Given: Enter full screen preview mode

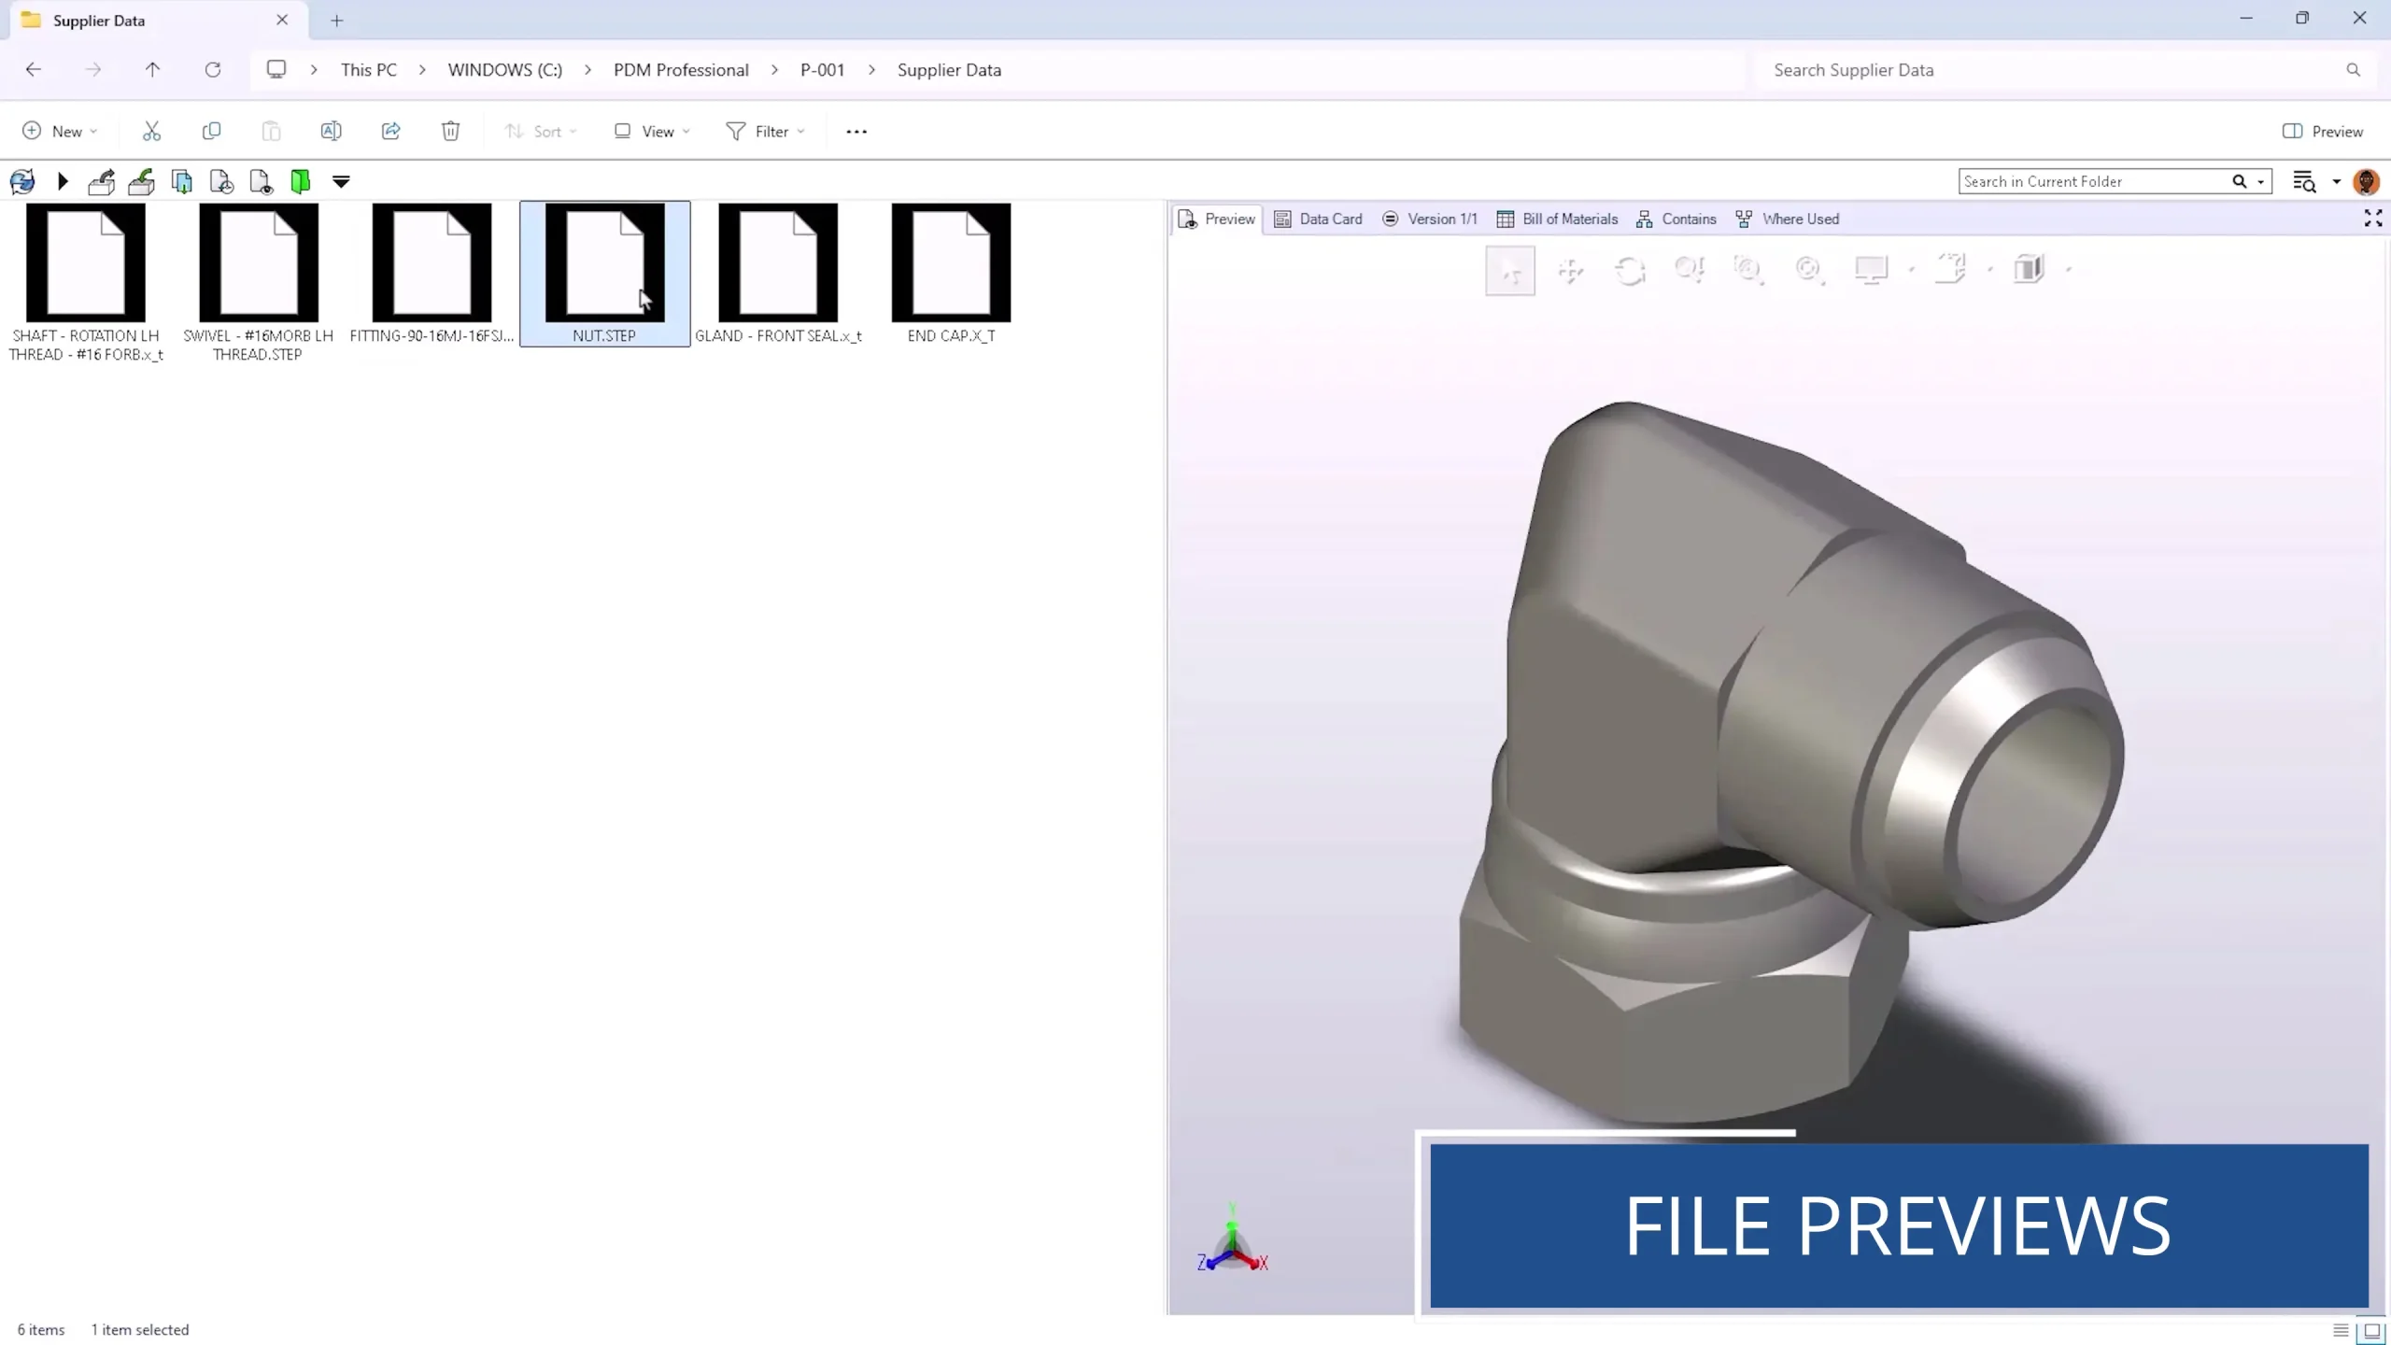Looking at the screenshot, I should tap(2371, 219).
